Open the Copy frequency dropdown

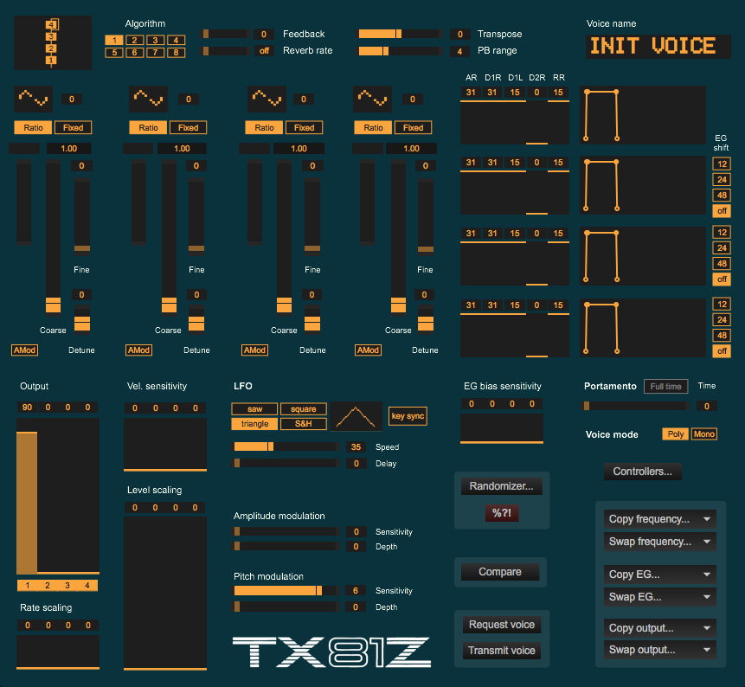(x=659, y=519)
